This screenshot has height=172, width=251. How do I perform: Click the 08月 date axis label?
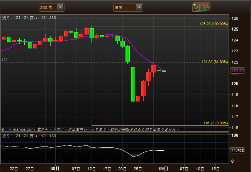coord(55,169)
